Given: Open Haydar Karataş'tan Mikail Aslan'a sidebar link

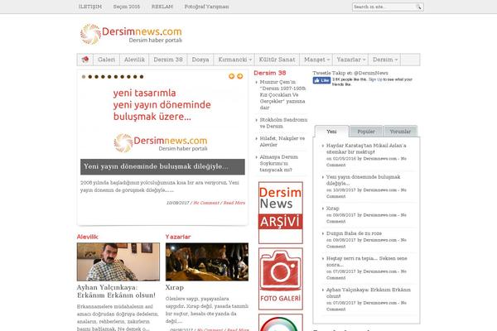Looking at the screenshot, I should (x=366, y=149).
